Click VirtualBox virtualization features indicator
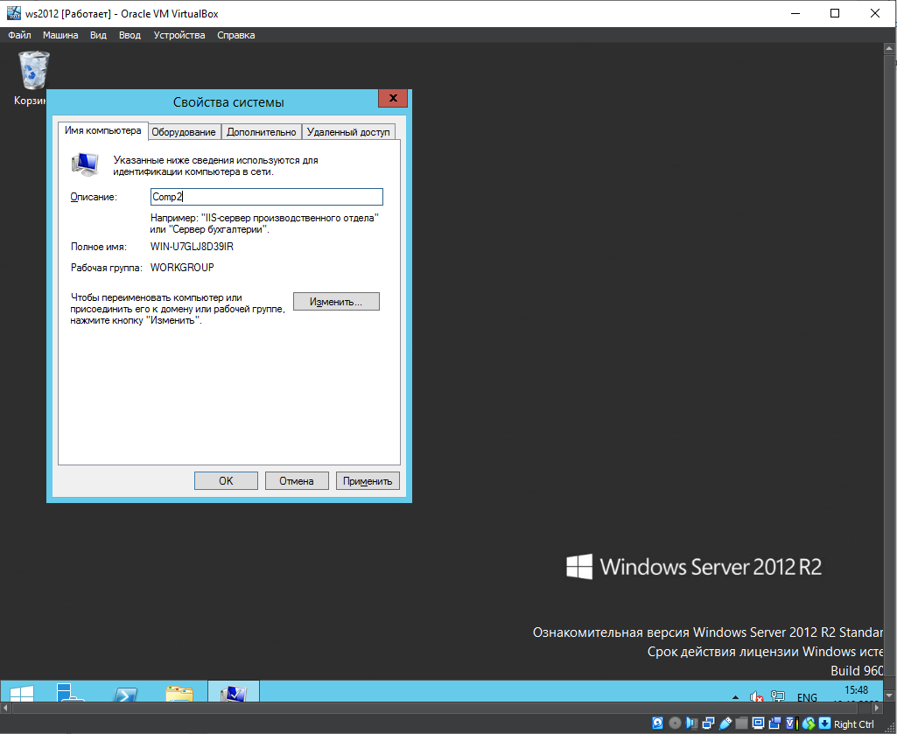 (x=792, y=724)
